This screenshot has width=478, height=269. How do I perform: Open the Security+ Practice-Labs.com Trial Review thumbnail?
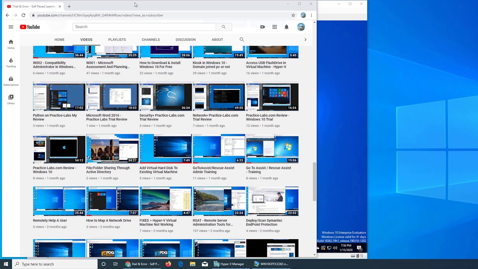pos(166,96)
